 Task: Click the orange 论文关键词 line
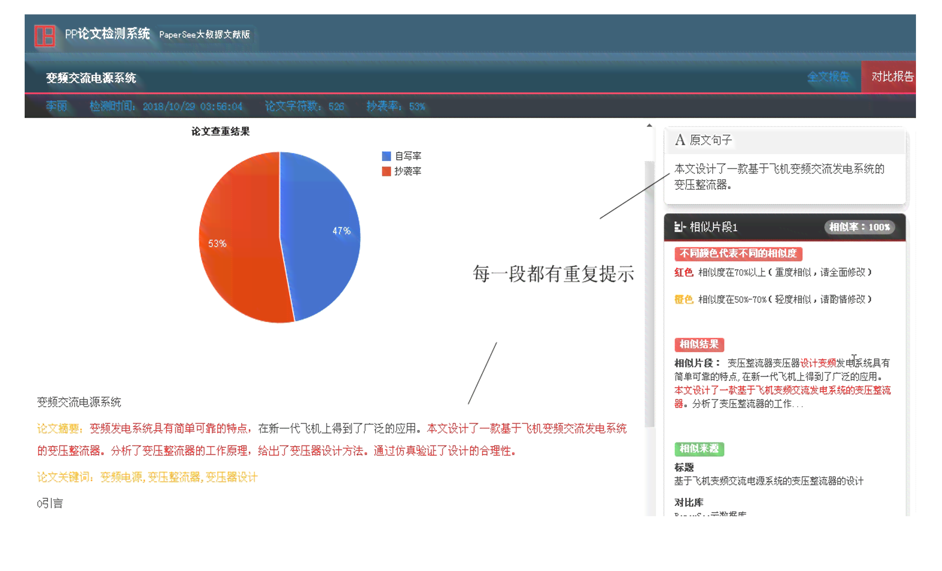click(x=147, y=477)
